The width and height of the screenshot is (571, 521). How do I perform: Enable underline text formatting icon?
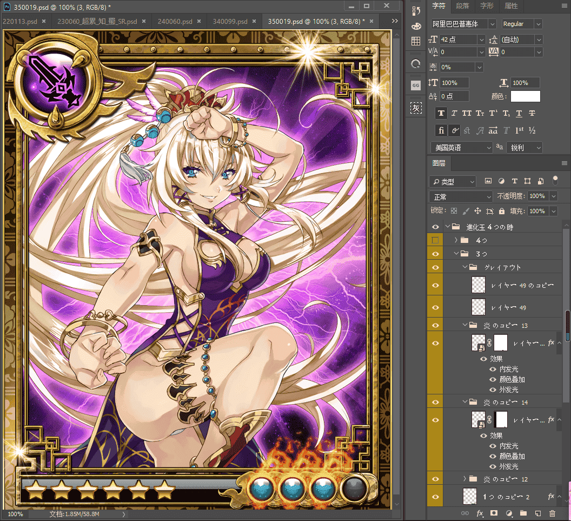coord(519,113)
